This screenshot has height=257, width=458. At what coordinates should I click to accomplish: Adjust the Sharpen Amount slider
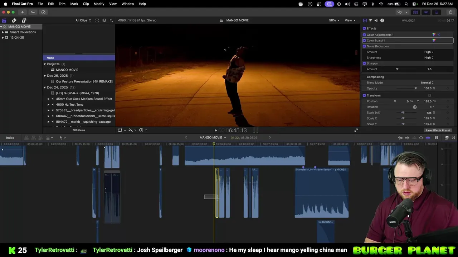(x=397, y=69)
